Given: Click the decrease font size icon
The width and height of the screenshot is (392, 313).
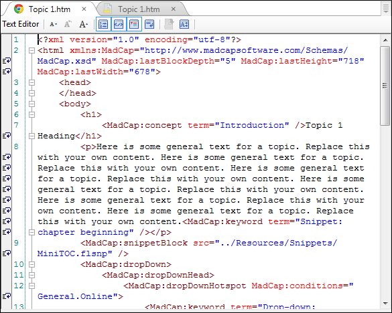Looking at the screenshot, I should [x=53, y=24].
